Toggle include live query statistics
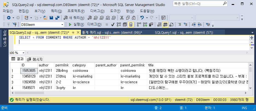The height and width of the screenshot is (111, 256). tap(145, 24)
